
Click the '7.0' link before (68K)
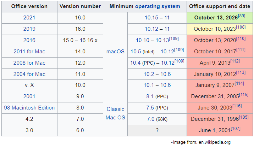tap(151, 119)
